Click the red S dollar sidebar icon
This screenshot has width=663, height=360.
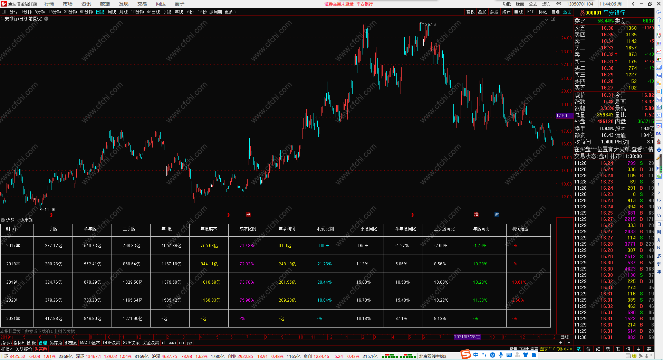point(659,142)
